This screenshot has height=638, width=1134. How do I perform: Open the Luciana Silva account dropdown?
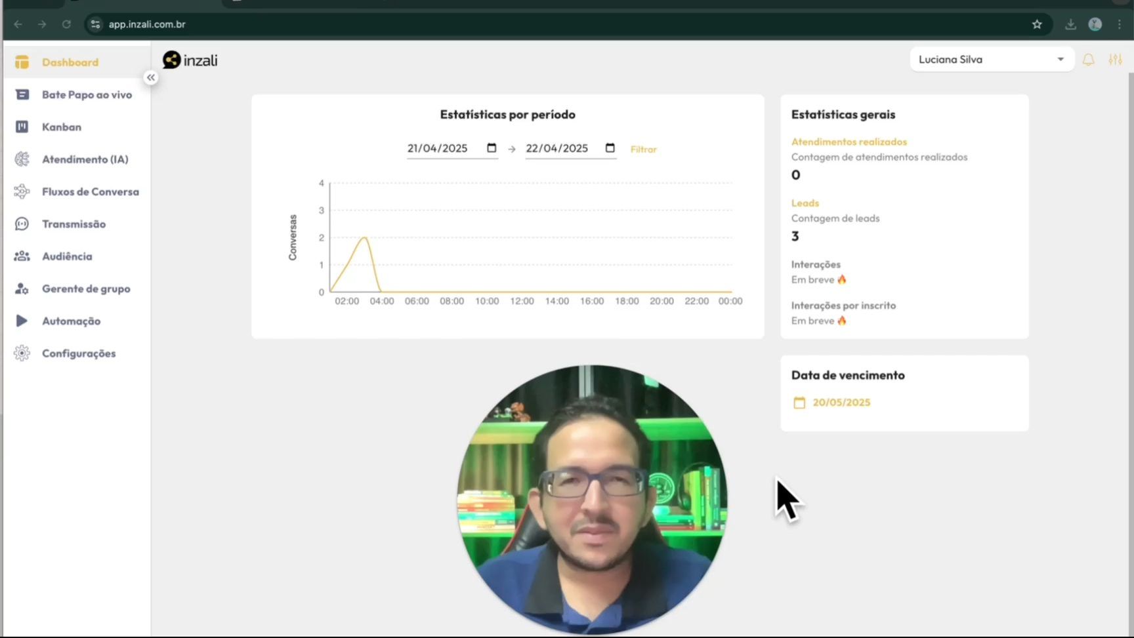(992, 60)
